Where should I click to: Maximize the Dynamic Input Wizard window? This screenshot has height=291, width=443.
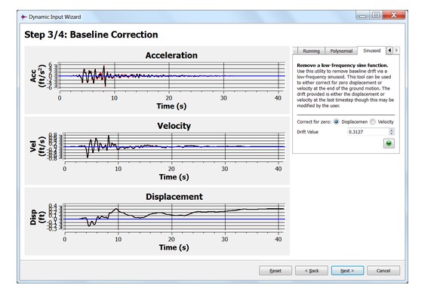376,15
